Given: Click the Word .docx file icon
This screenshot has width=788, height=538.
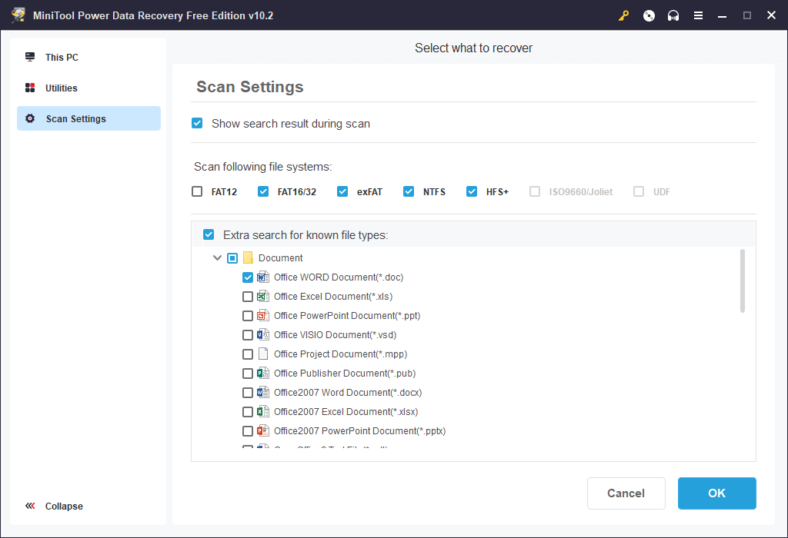Looking at the screenshot, I should coord(263,393).
